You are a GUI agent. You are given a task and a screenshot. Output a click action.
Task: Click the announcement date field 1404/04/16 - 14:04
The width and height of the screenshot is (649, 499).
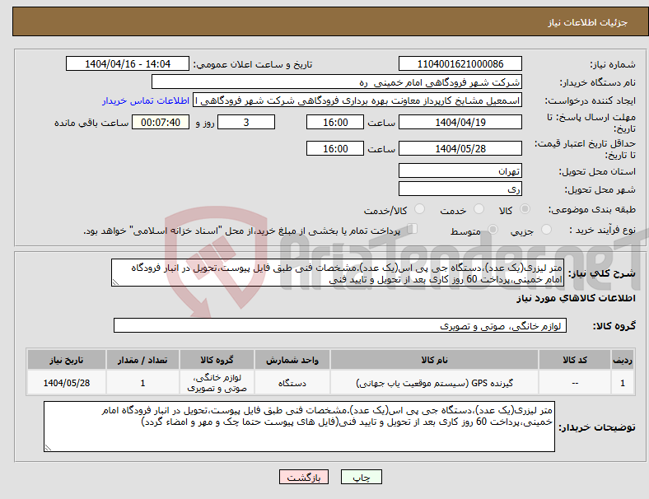point(128,63)
